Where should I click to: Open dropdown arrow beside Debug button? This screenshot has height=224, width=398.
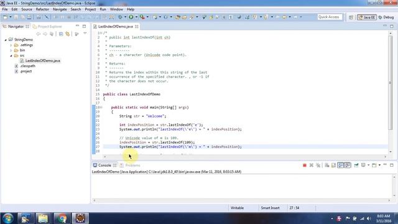coord(125,17)
